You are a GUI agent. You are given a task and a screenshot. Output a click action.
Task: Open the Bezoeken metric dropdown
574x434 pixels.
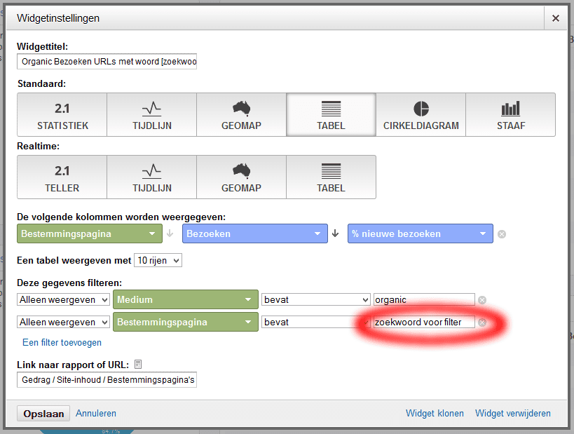click(x=255, y=233)
